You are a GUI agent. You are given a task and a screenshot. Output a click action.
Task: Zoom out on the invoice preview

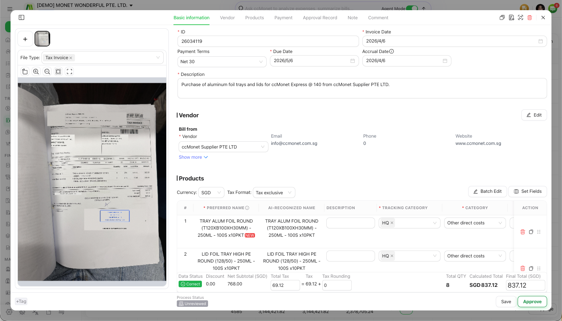coord(47,72)
